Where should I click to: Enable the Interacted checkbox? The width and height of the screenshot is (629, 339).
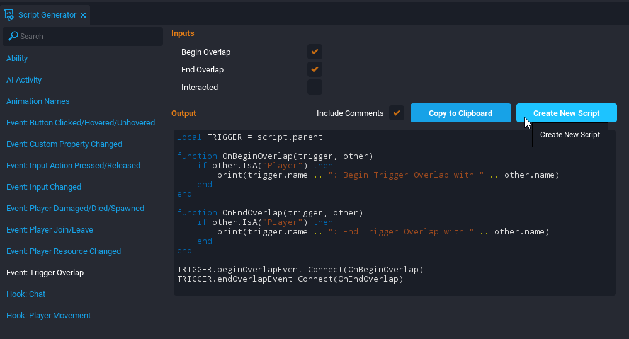315,87
